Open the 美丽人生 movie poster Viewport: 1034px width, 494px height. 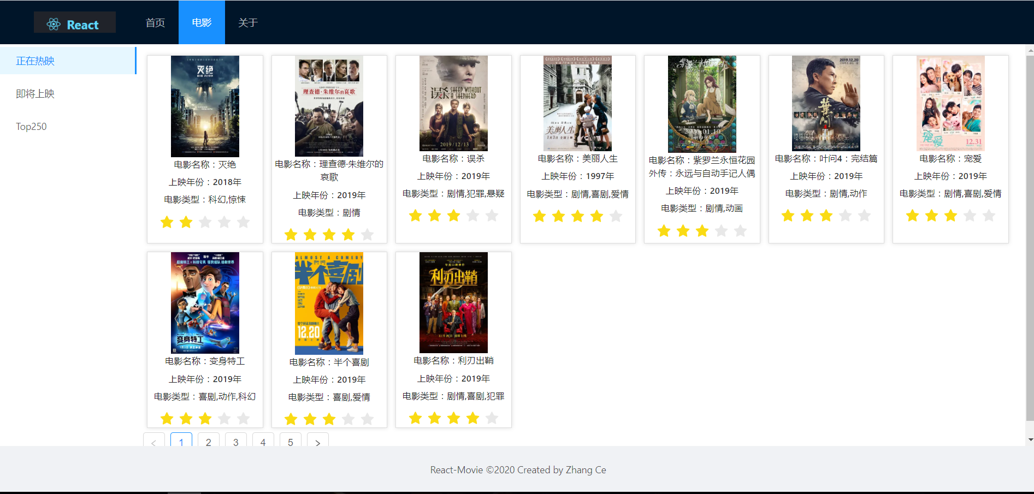coord(577,103)
